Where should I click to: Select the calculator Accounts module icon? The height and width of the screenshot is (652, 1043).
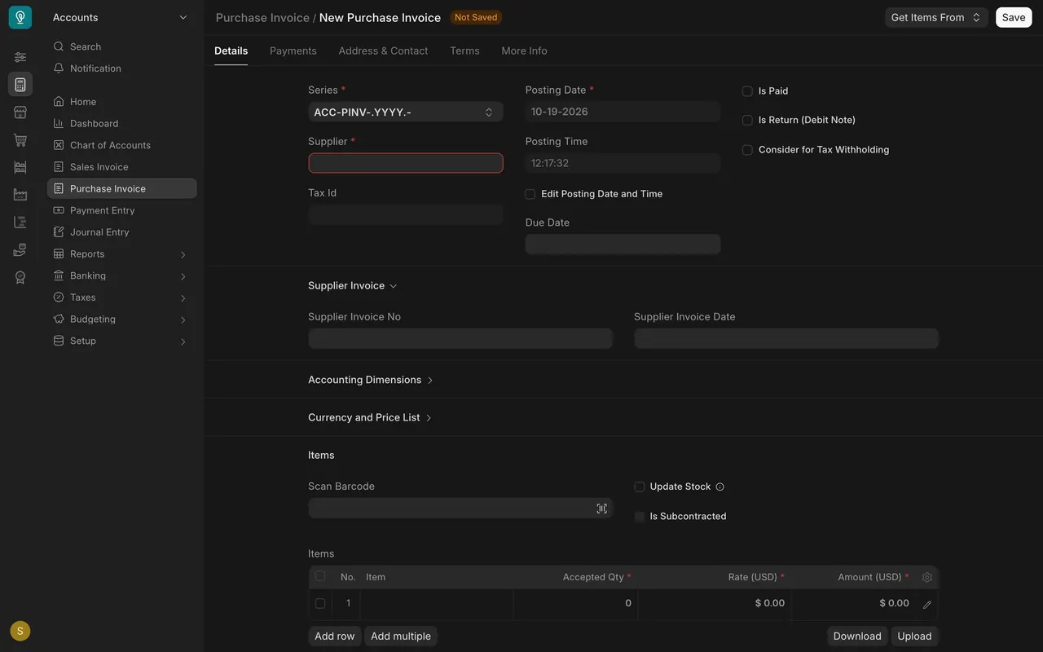click(20, 85)
